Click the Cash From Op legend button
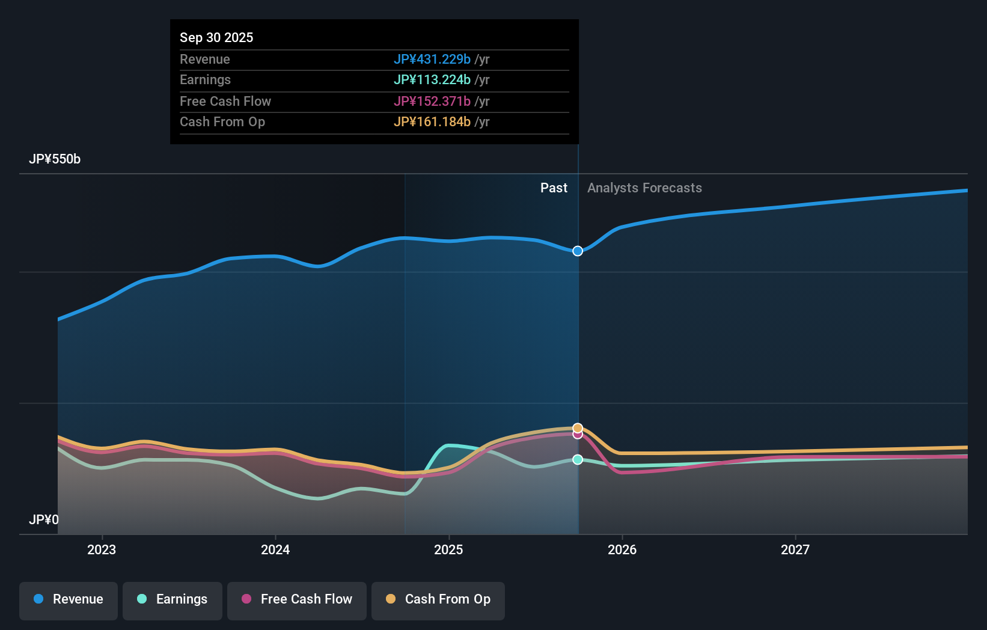The height and width of the screenshot is (630, 987). point(438,599)
